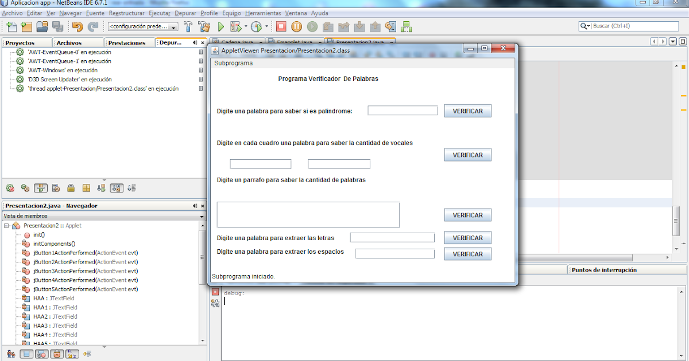This screenshot has width=689, height=361.
Task: Continue debugger execution
Action: (x=311, y=26)
